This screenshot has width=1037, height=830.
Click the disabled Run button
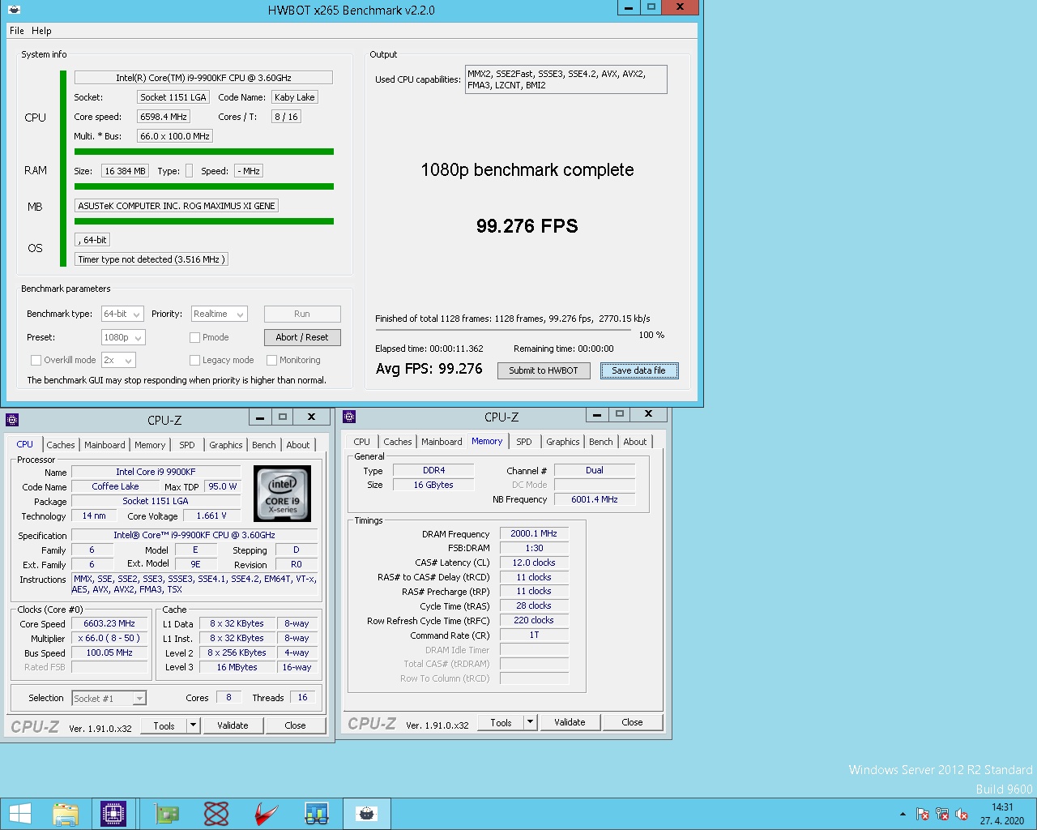[x=302, y=314]
